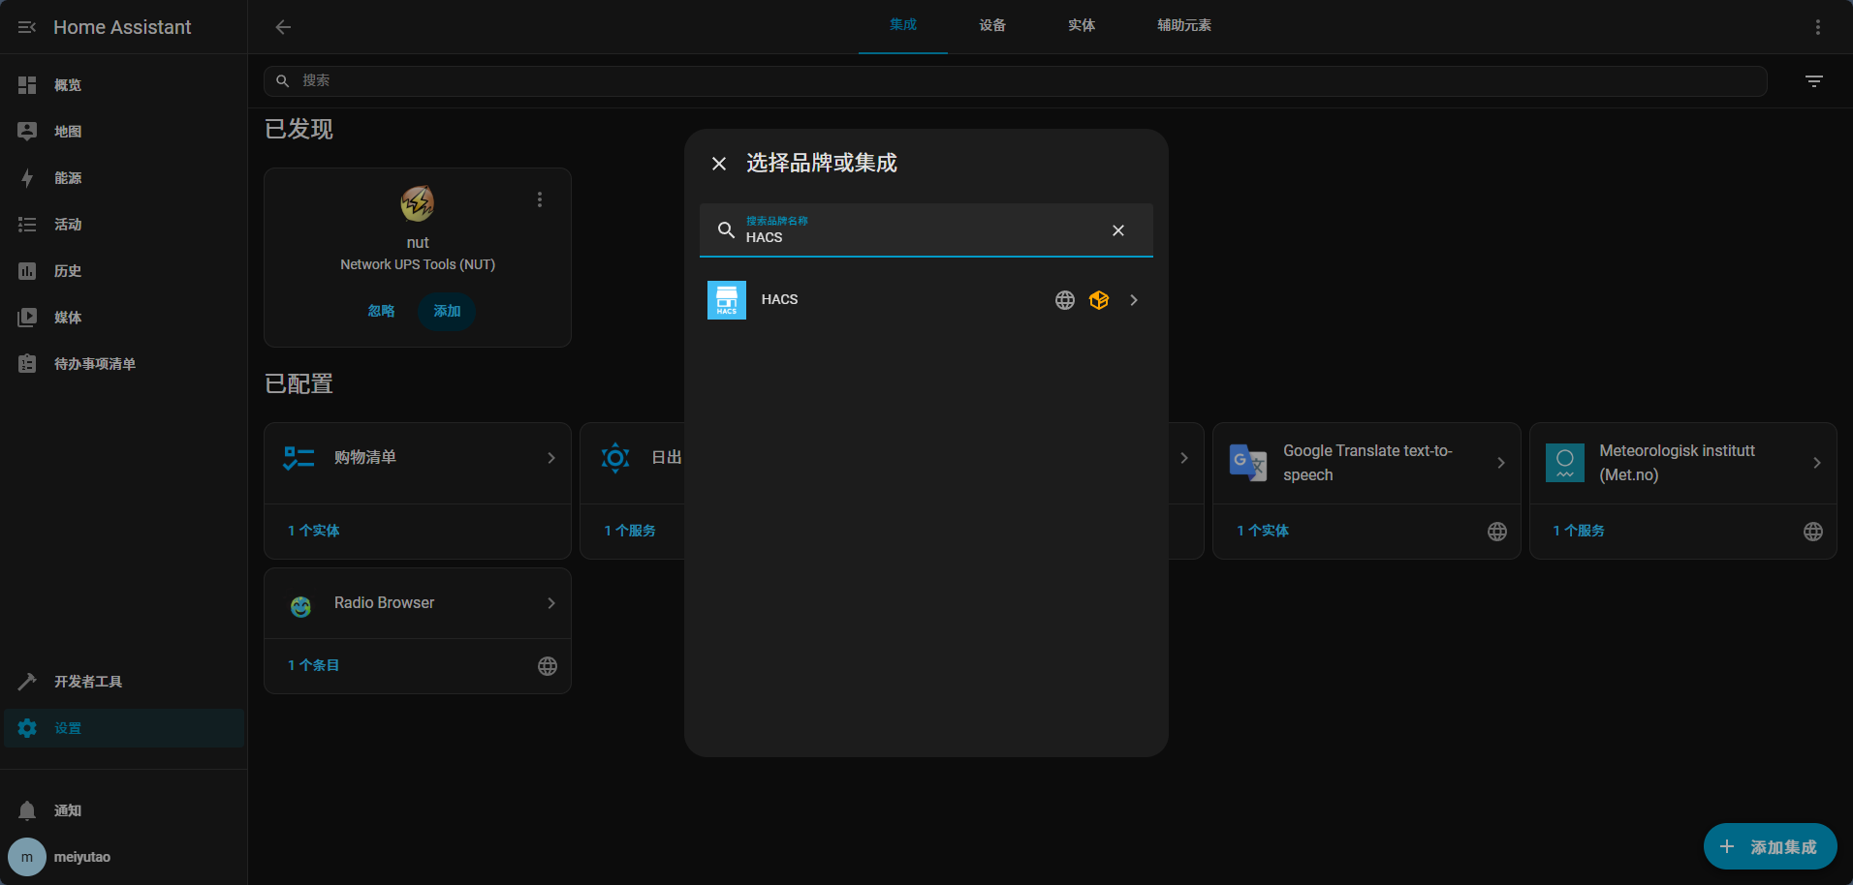Open the nut card three-dot menu
The width and height of the screenshot is (1853, 885).
(540, 199)
